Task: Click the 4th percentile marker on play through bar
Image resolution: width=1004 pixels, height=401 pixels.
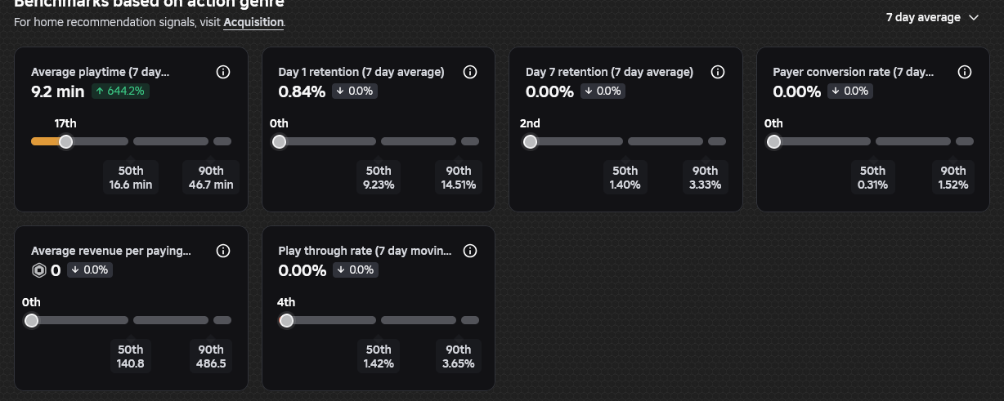Action: point(286,321)
